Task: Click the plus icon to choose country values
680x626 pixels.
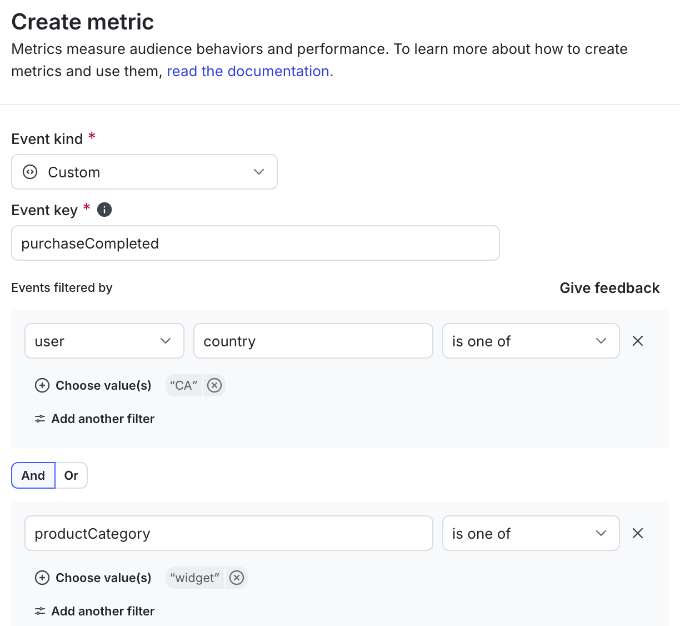Action: (x=42, y=385)
